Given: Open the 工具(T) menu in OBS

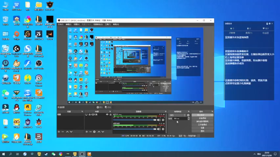Looking at the screenshot, I should pyautogui.click(x=108, y=24).
